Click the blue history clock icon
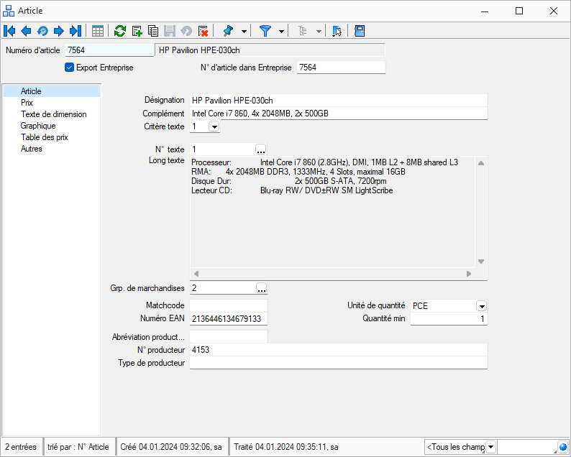Image resolution: width=571 pixels, height=457 pixels. pos(42,31)
